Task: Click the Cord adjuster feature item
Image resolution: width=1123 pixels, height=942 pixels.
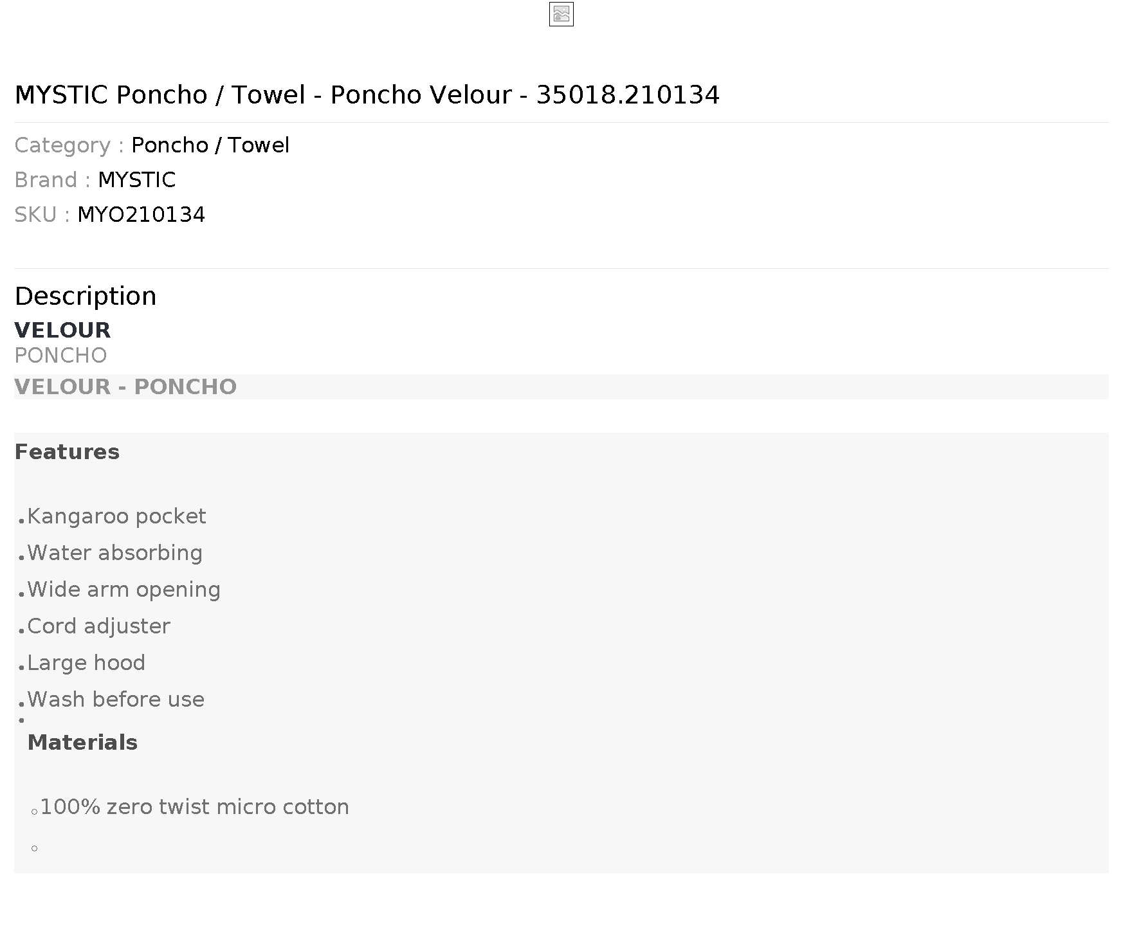Action: pos(98,626)
